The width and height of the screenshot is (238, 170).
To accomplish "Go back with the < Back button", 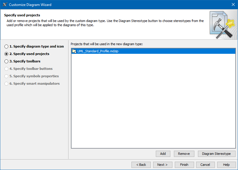I will (141, 165).
